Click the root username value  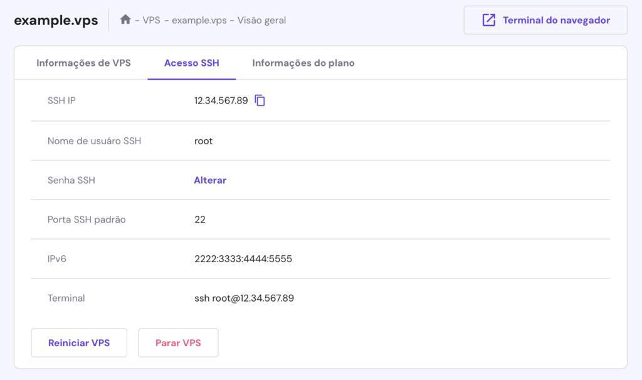[203, 140]
